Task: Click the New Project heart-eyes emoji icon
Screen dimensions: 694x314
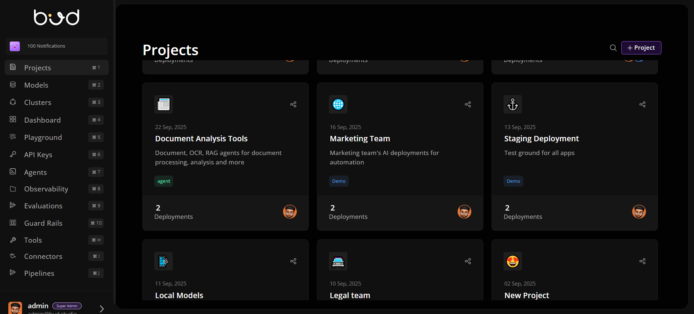Action: [x=513, y=261]
